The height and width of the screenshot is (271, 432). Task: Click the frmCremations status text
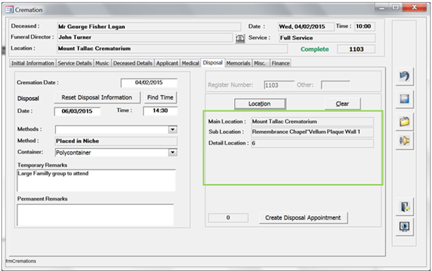(21, 261)
